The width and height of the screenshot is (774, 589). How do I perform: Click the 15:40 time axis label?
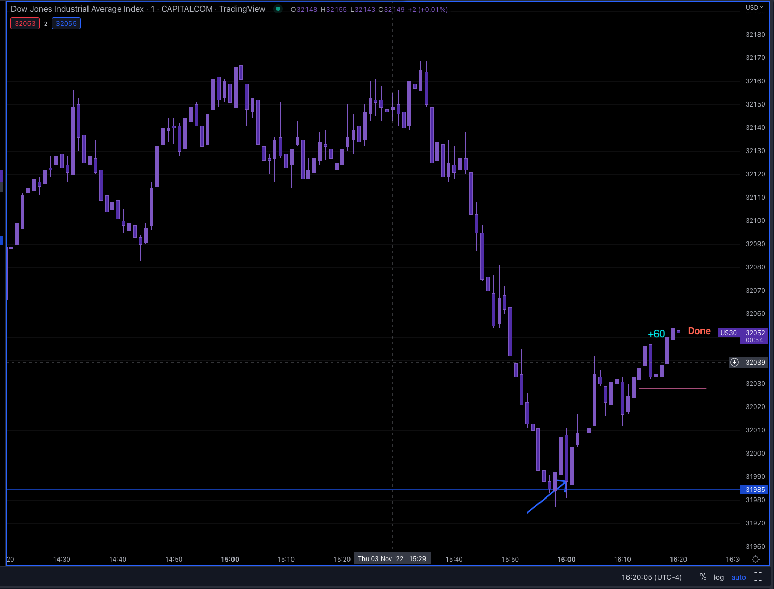pyautogui.click(x=454, y=559)
